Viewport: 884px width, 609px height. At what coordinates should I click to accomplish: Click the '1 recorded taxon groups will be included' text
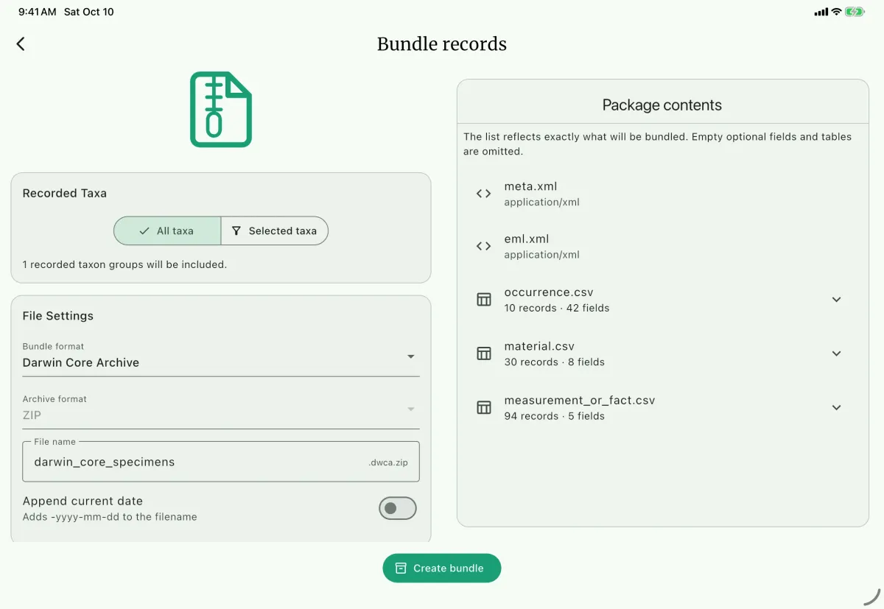(x=124, y=264)
